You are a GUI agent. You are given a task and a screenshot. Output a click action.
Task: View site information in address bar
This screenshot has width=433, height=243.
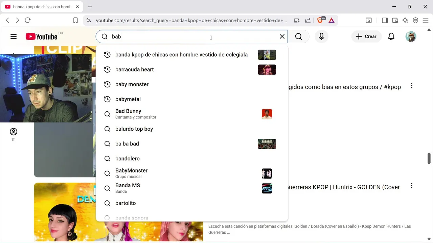[x=89, y=20]
